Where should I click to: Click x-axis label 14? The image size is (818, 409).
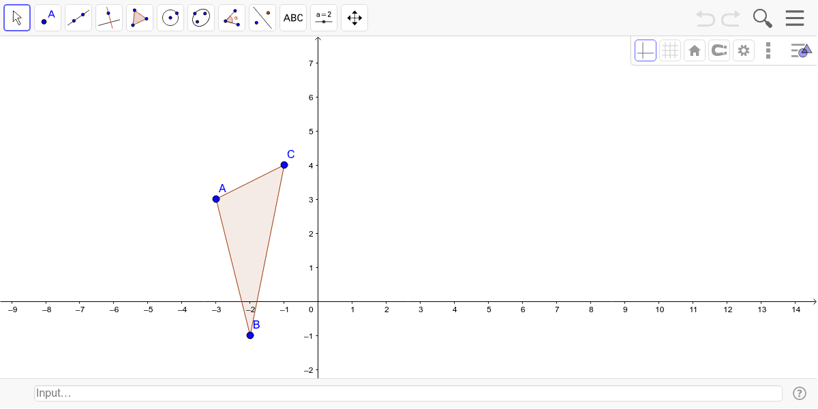click(796, 309)
